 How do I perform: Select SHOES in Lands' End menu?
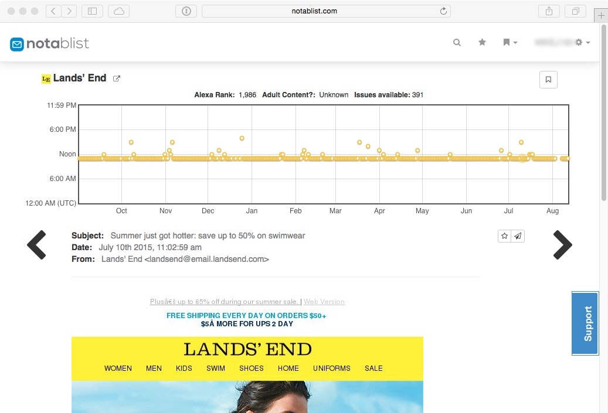pyautogui.click(x=252, y=368)
